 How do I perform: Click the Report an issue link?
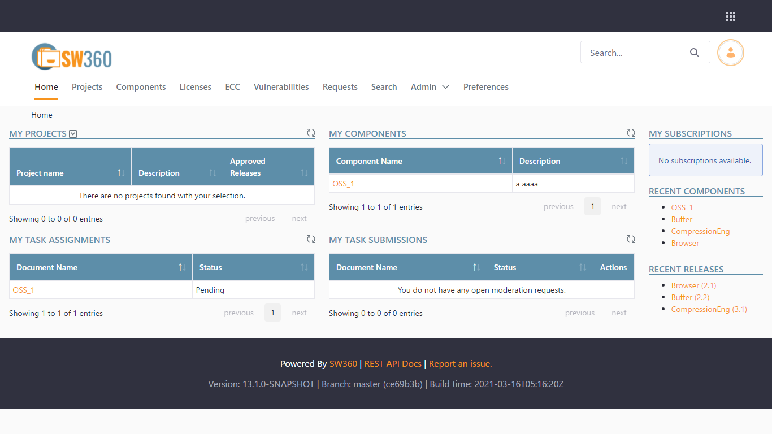point(461,364)
